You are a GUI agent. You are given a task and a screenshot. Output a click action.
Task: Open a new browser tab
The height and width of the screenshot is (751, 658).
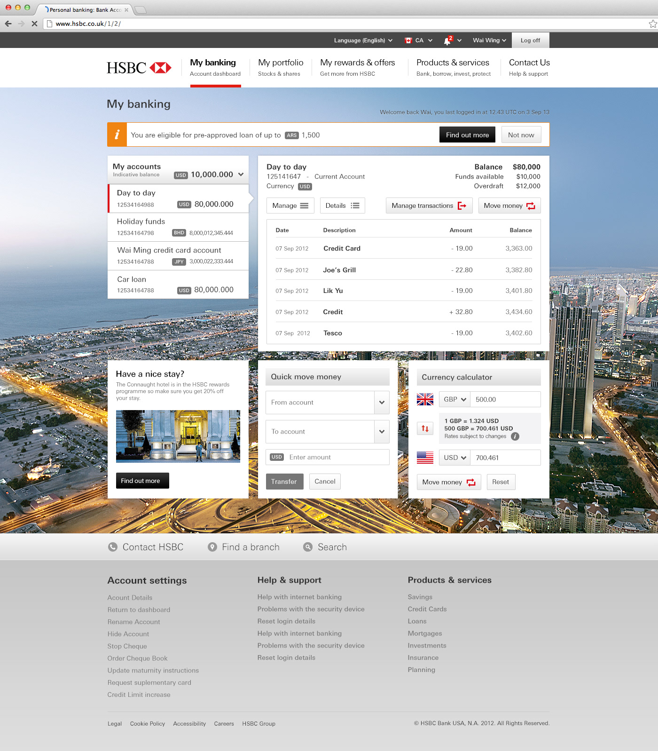(x=141, y=10)
